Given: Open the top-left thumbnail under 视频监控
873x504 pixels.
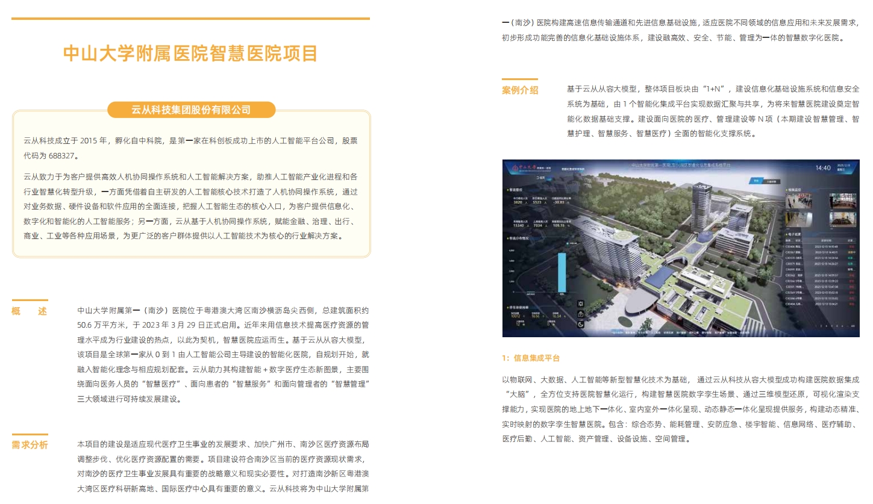Looking at the screenshot, I should 799,201.
